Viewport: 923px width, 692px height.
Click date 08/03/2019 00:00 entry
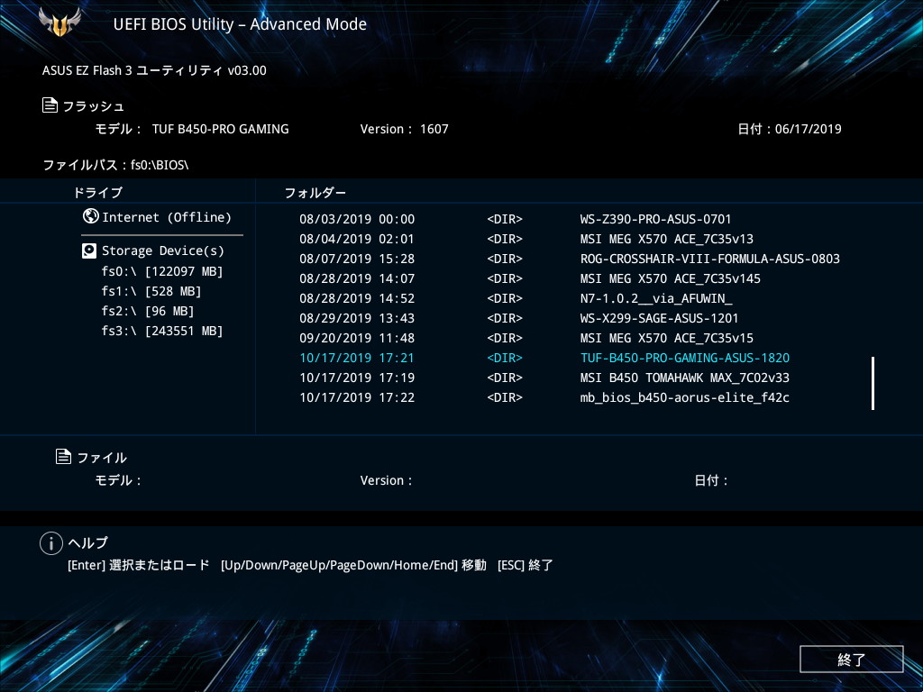click(x=357, y=219)
